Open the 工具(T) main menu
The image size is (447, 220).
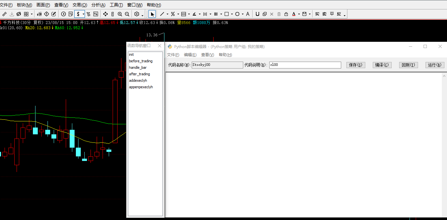click(x=116, y=5)
